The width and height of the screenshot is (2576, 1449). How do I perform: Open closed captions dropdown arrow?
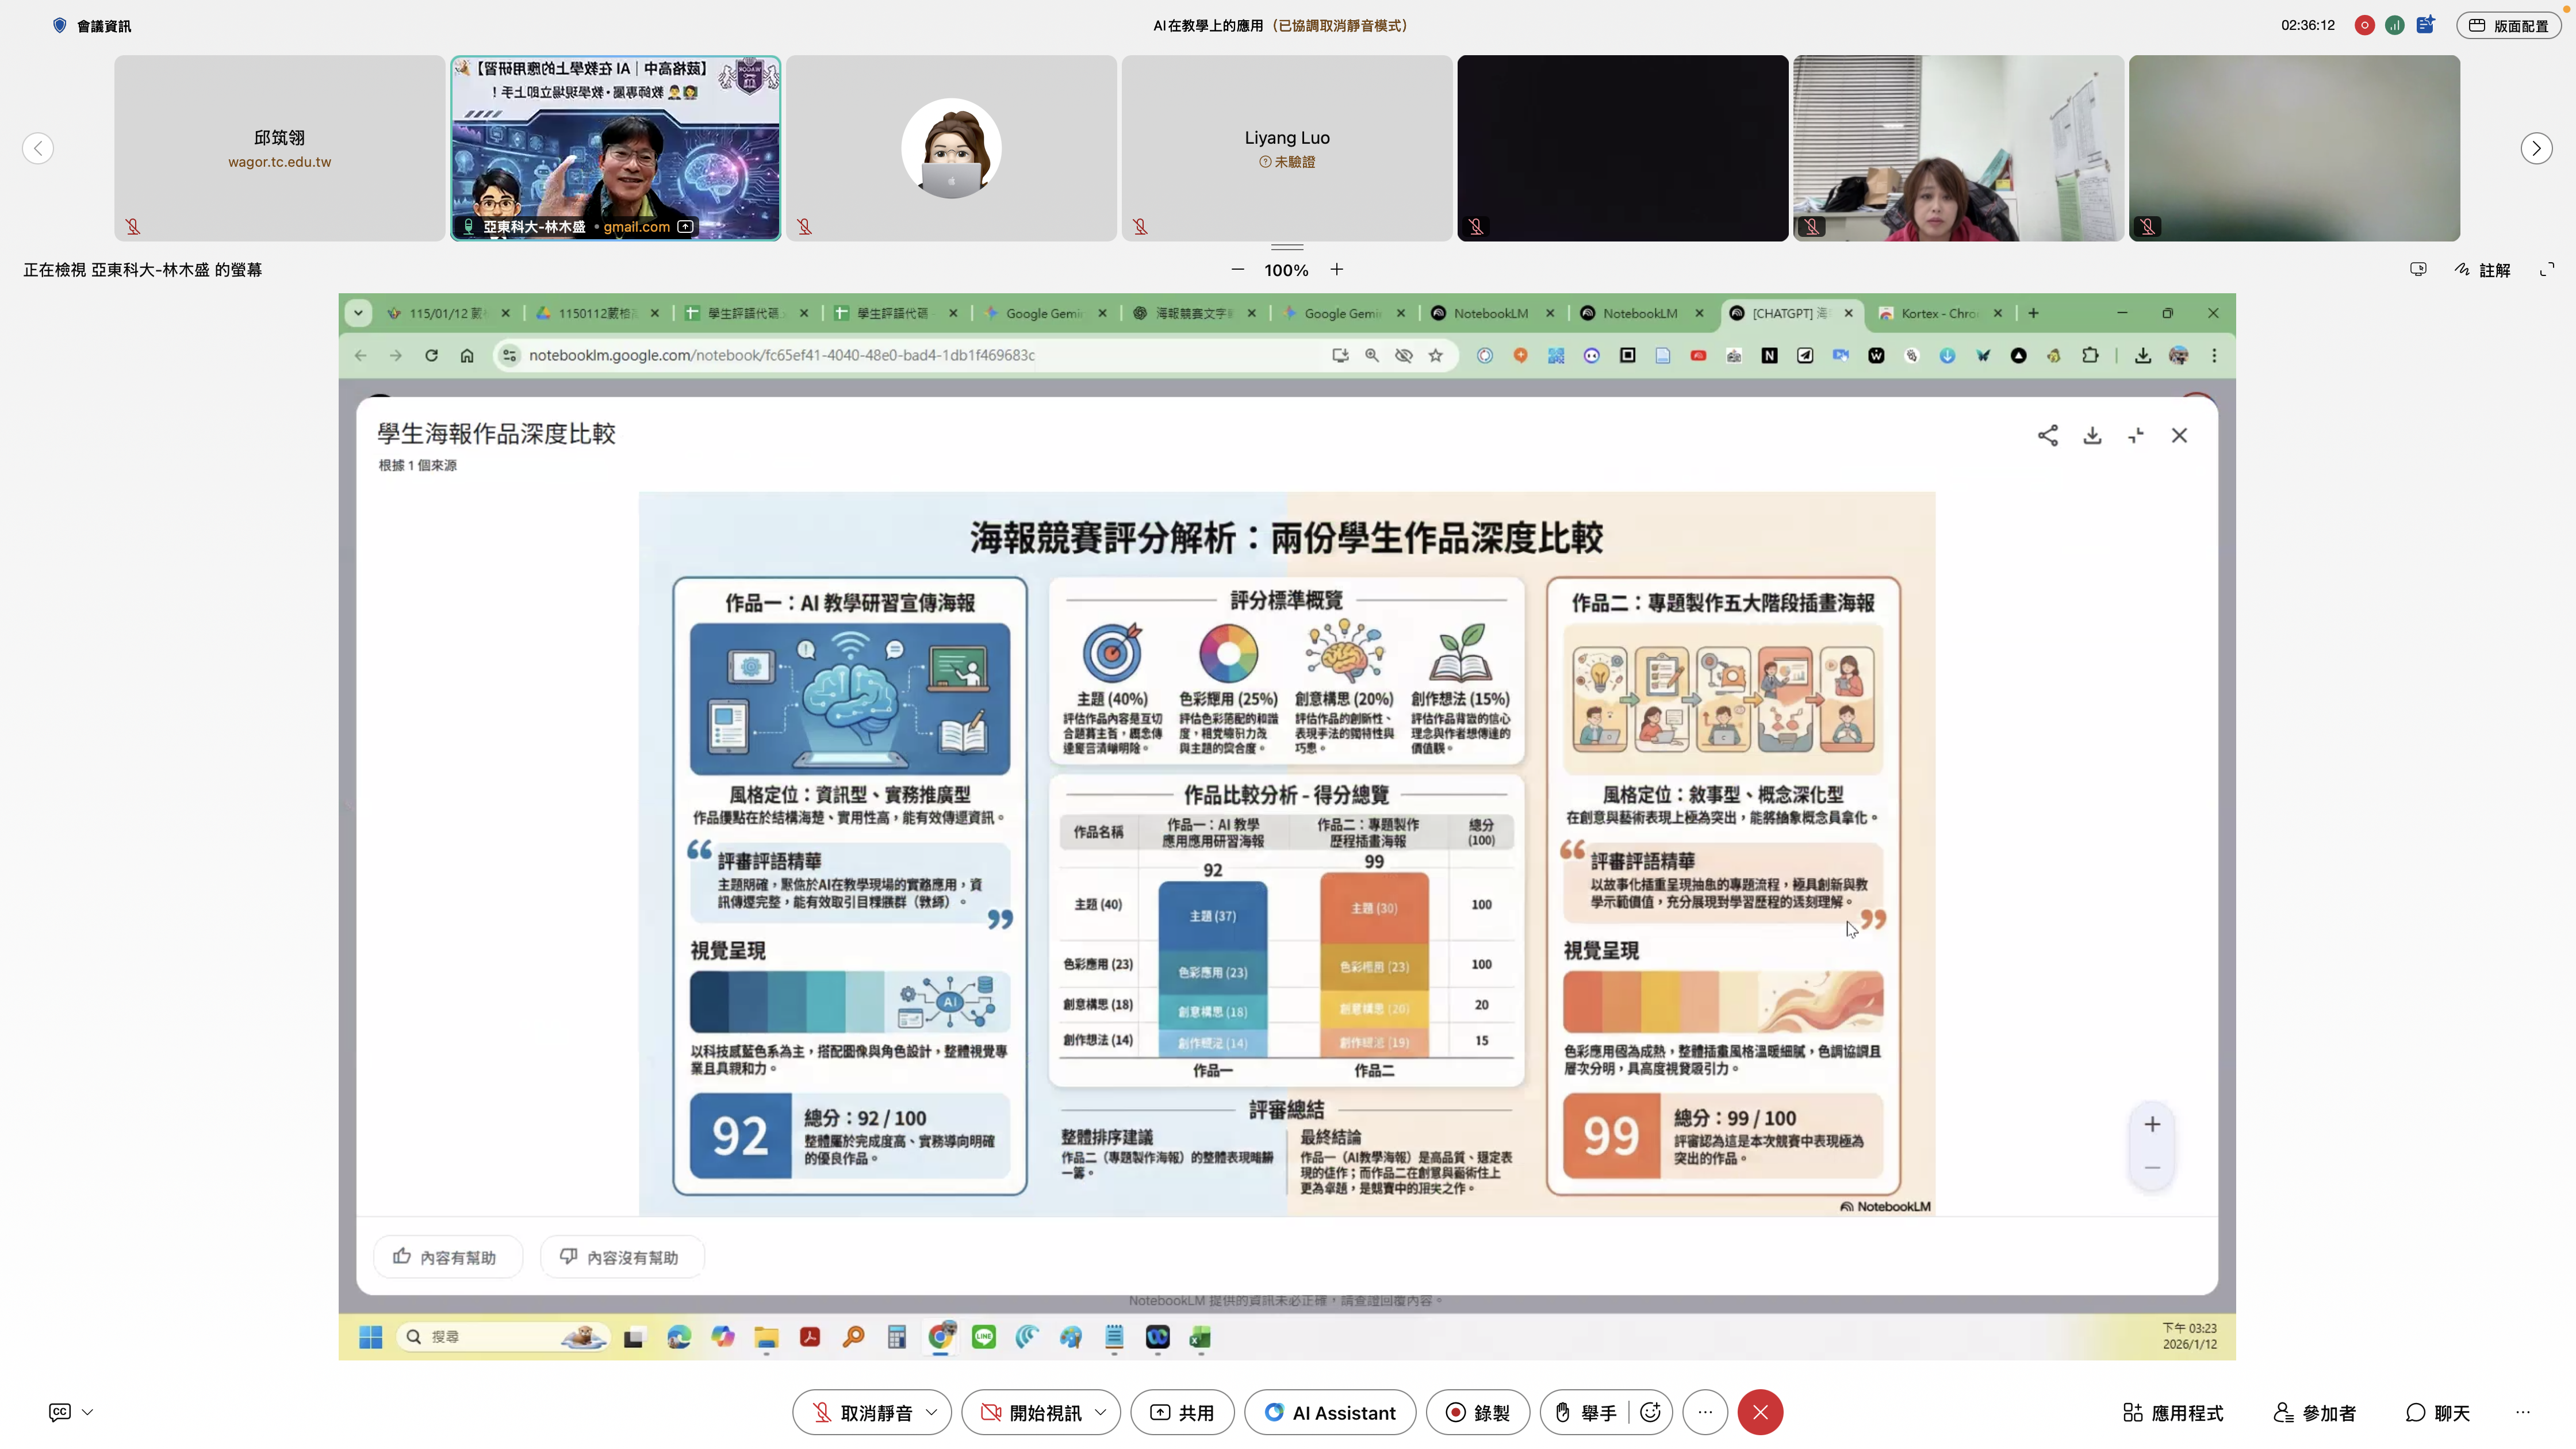(x=88, y=1412)
